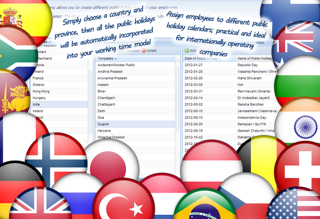
Task: Click the 2012-03-31 date cell
Action: 193,91
